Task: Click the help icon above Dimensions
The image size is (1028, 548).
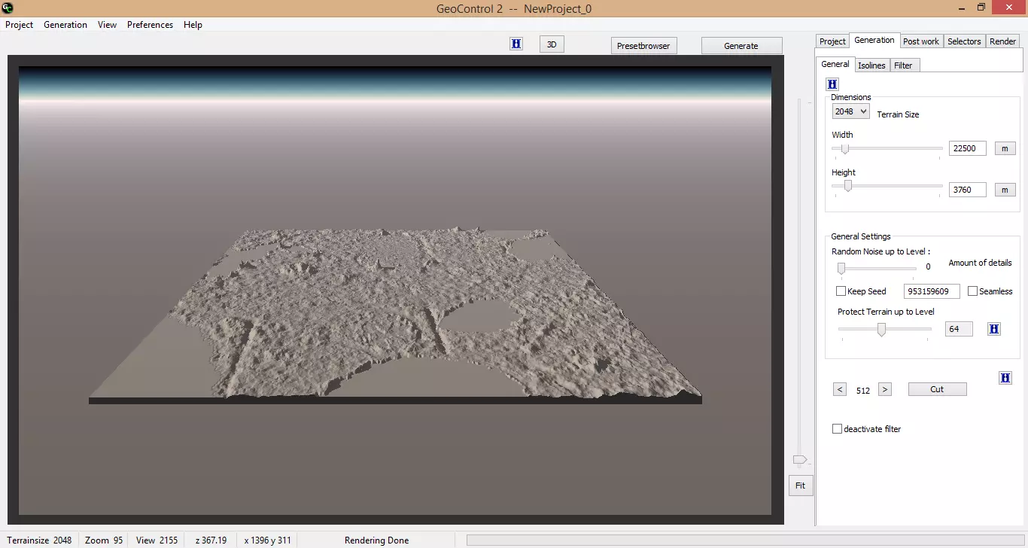Action: [x=832, y=84]
